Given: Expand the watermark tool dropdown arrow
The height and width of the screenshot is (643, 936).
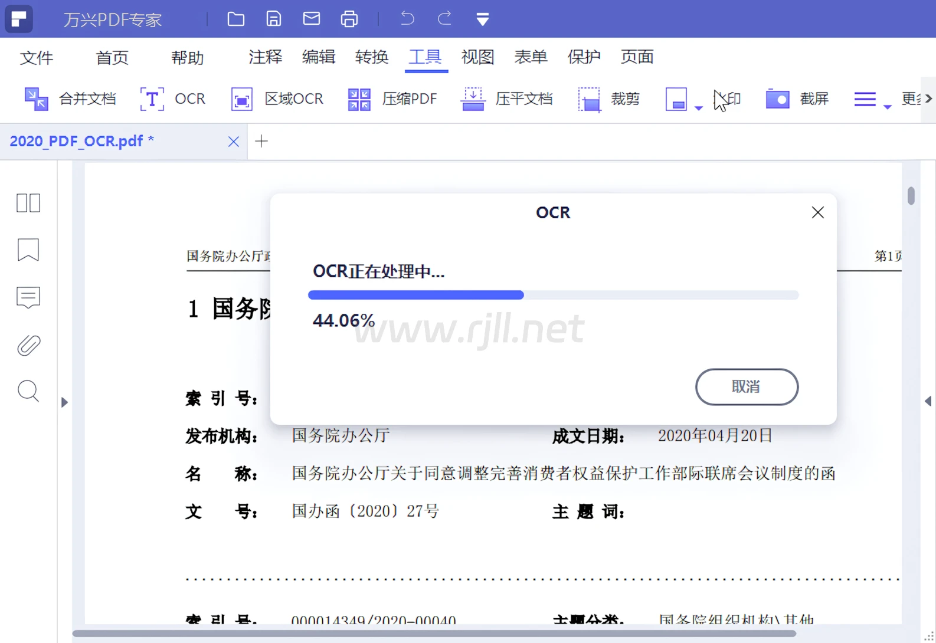Looking at the screenshot, I should pyautogui.click(x=699, y=108).
